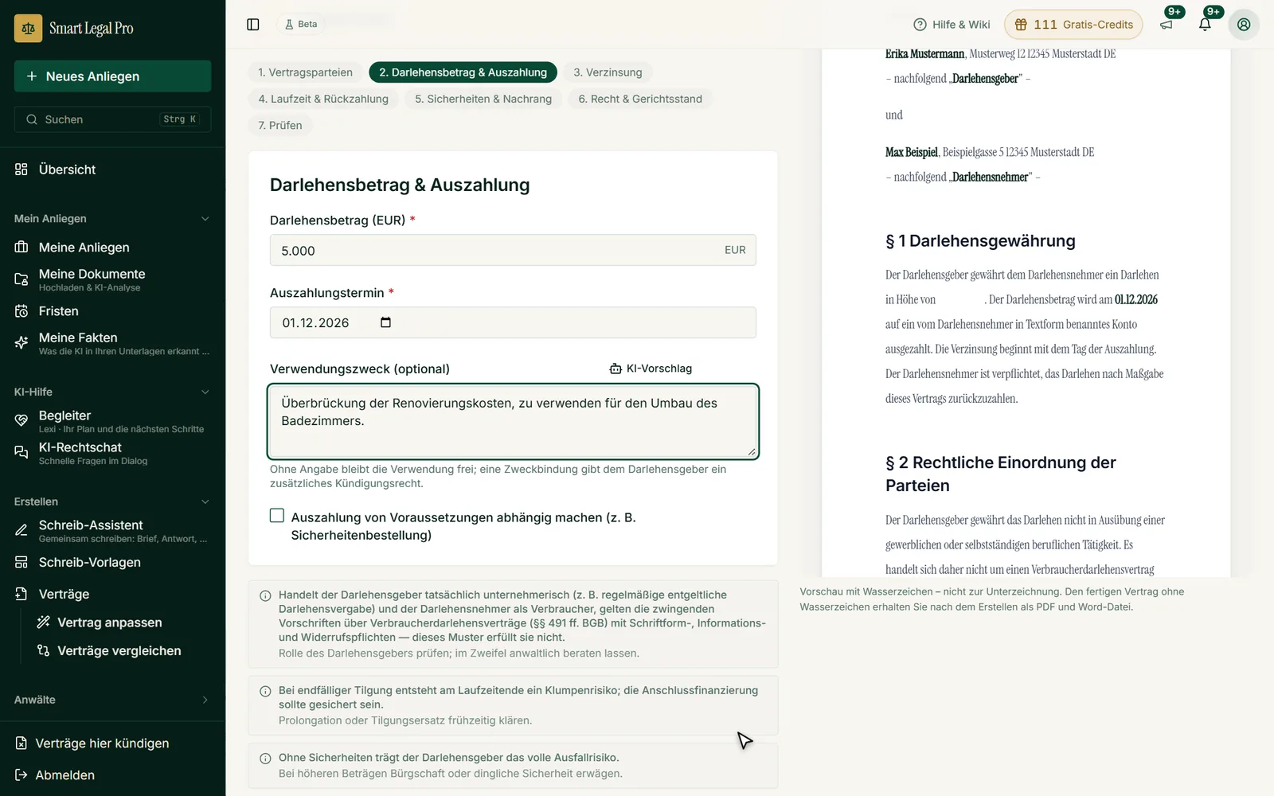Click the Beta badge
The image size is (1274, 796).
pos(301,25)
